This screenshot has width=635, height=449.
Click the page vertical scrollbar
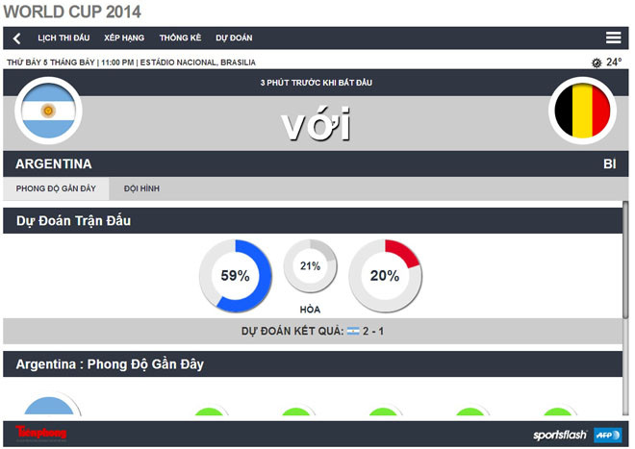click(x=626, y=269)
